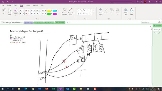Open the Arrange menu
The image size is (162, 91).
(112, 11)
